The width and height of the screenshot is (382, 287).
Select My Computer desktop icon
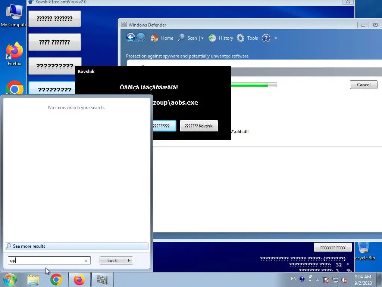14,16
